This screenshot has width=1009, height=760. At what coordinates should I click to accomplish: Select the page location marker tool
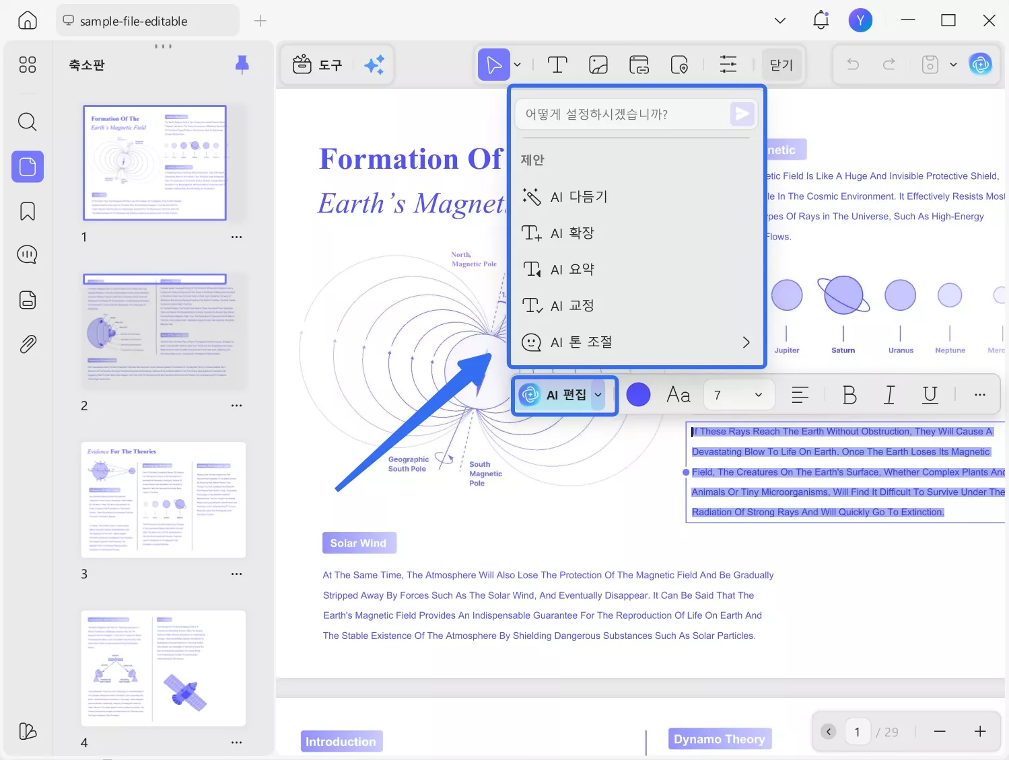(x=680, y=65)
